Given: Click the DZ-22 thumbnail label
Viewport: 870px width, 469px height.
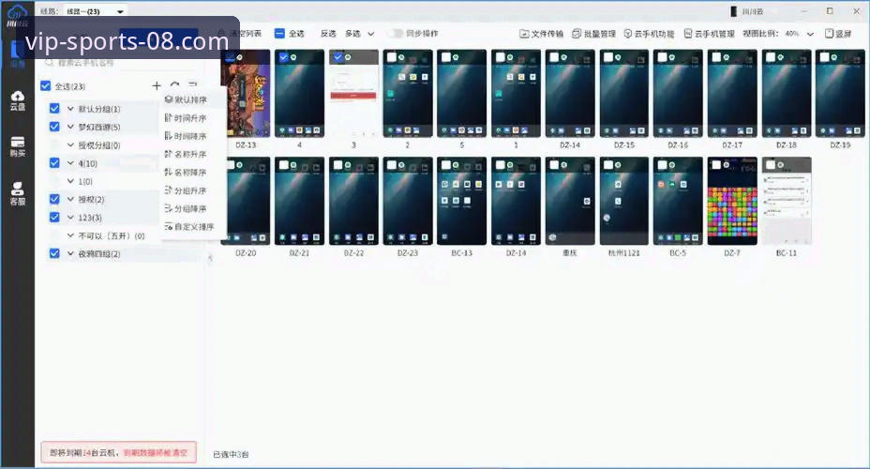Looking at the screenshot, I should click(353, 252).
